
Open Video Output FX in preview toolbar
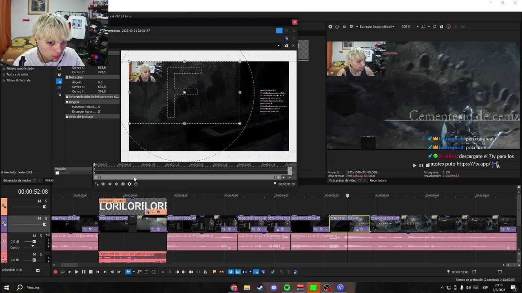pyautogui.click(x=344, y=26)
